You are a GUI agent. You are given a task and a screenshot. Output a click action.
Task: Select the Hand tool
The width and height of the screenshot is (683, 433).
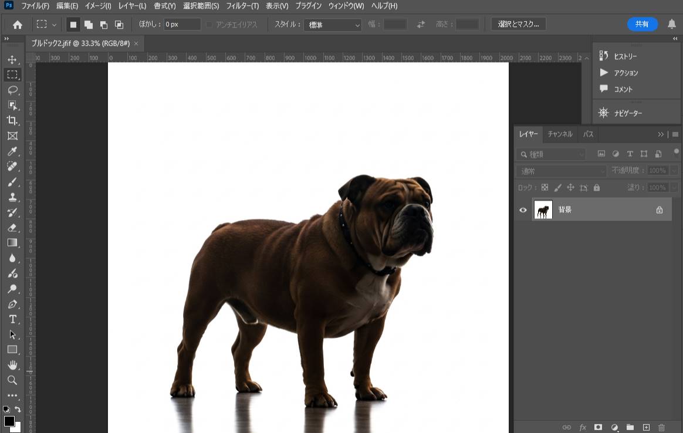(12, 365)
